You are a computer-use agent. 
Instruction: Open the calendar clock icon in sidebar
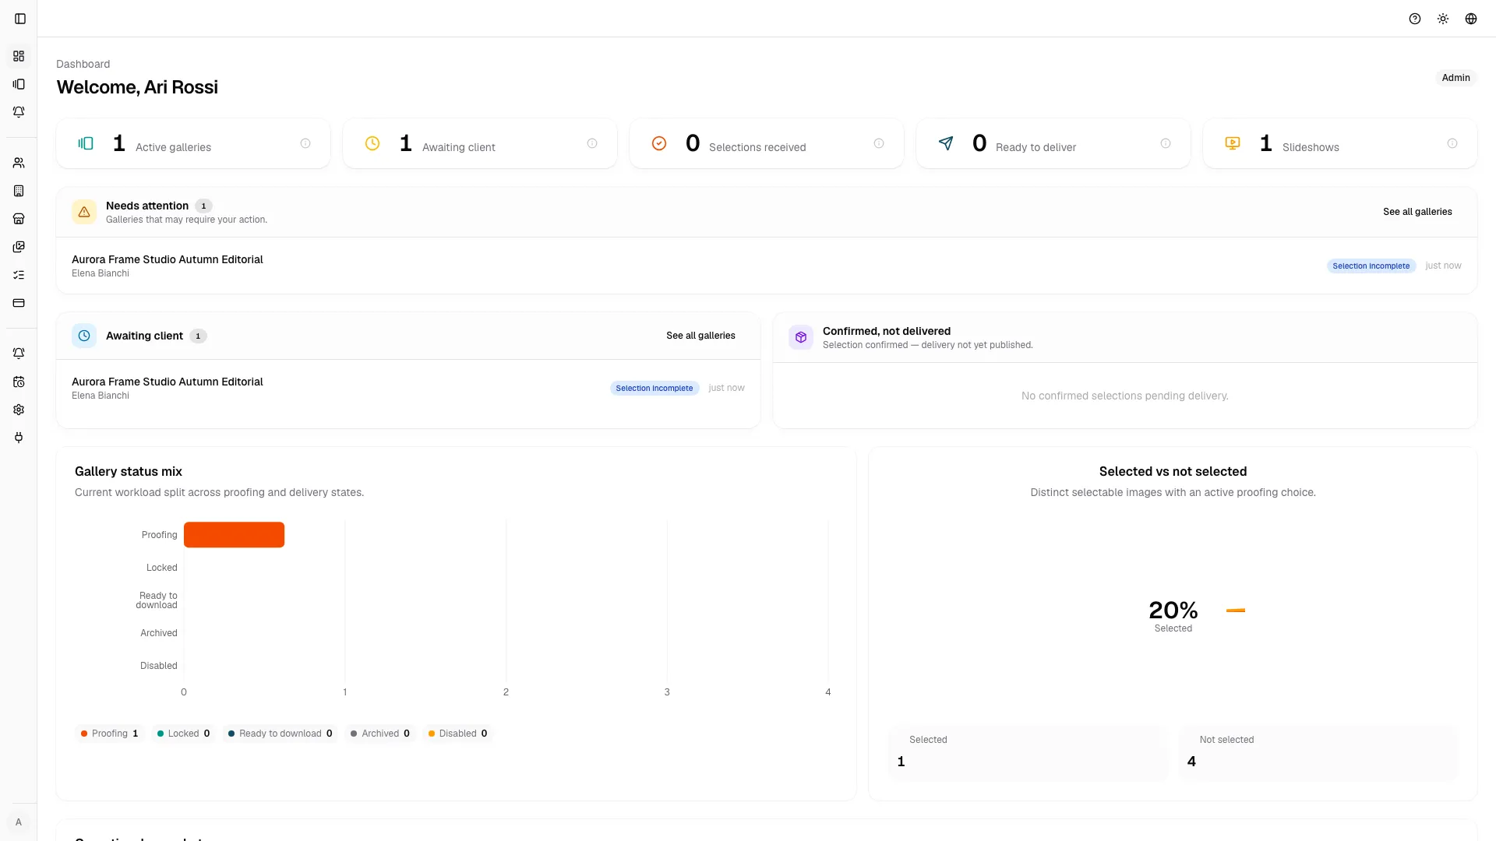click(19, 382)
